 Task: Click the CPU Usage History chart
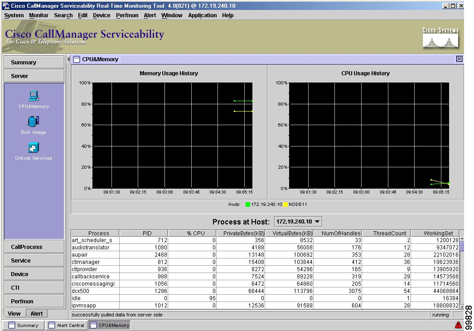(369, 135)
